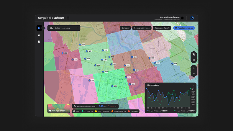Toggle camera layer visibility on map
Screen dimensions: 233x131
pyautogui.click(x=194, y=60)
